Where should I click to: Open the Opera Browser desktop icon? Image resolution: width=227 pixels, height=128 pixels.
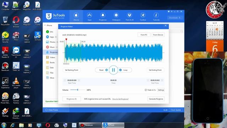click(x=16, y=22)
